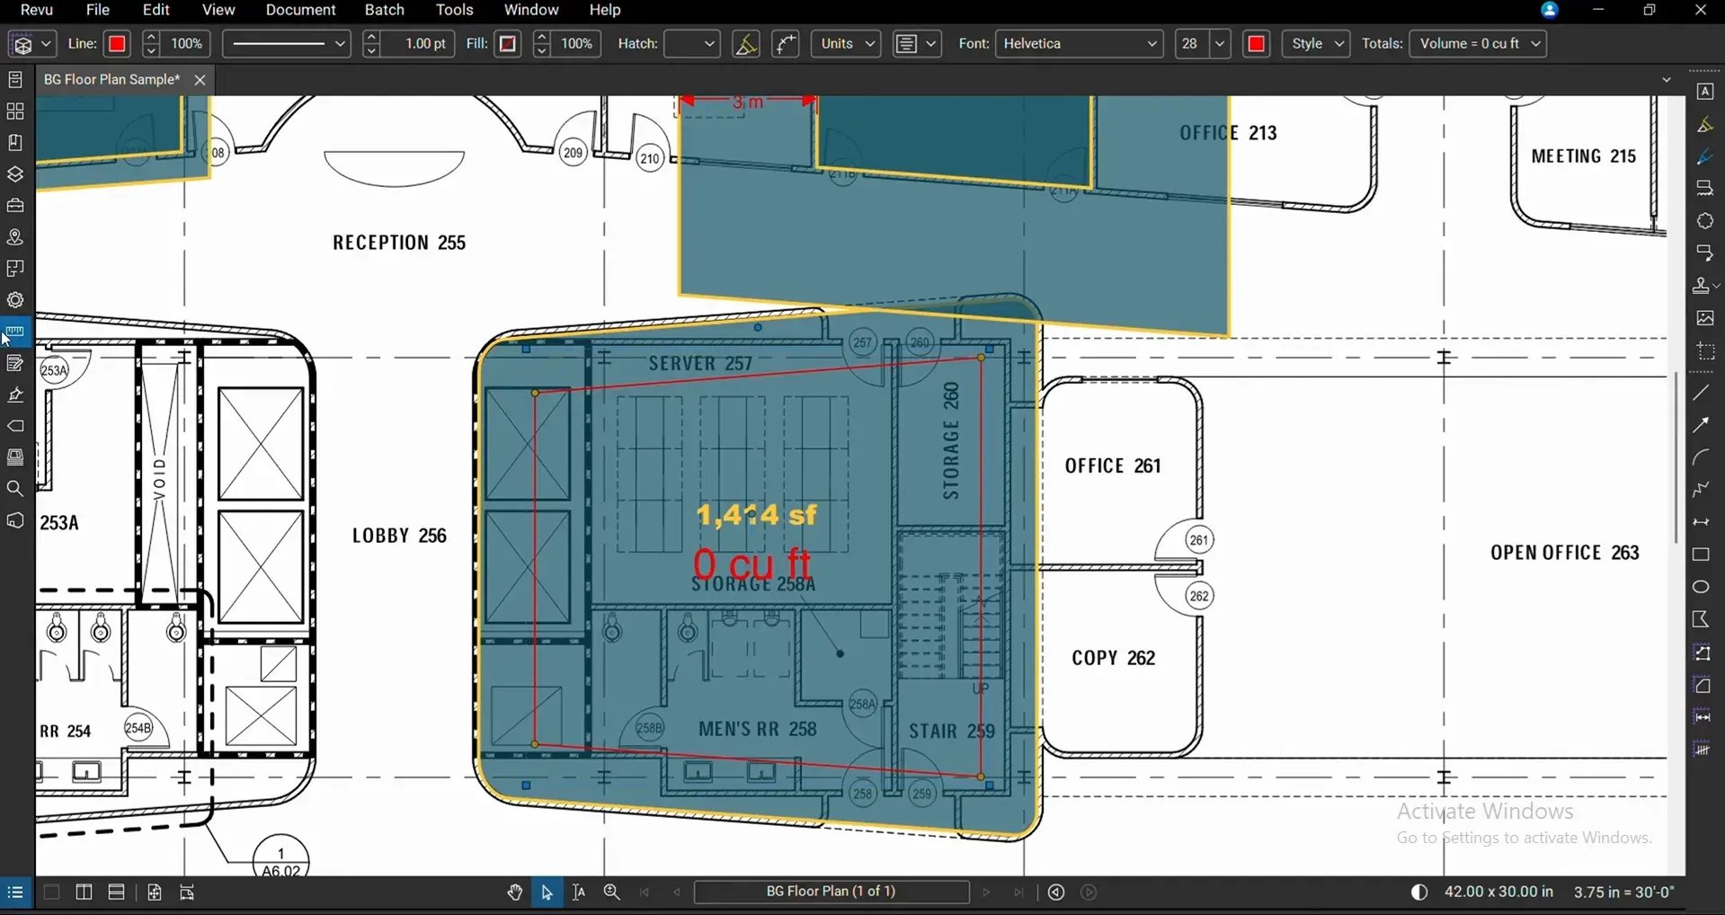The height and width of the screenshot is (915, 1725).
Task: Click the user account button
Action: click(1549, 10)
